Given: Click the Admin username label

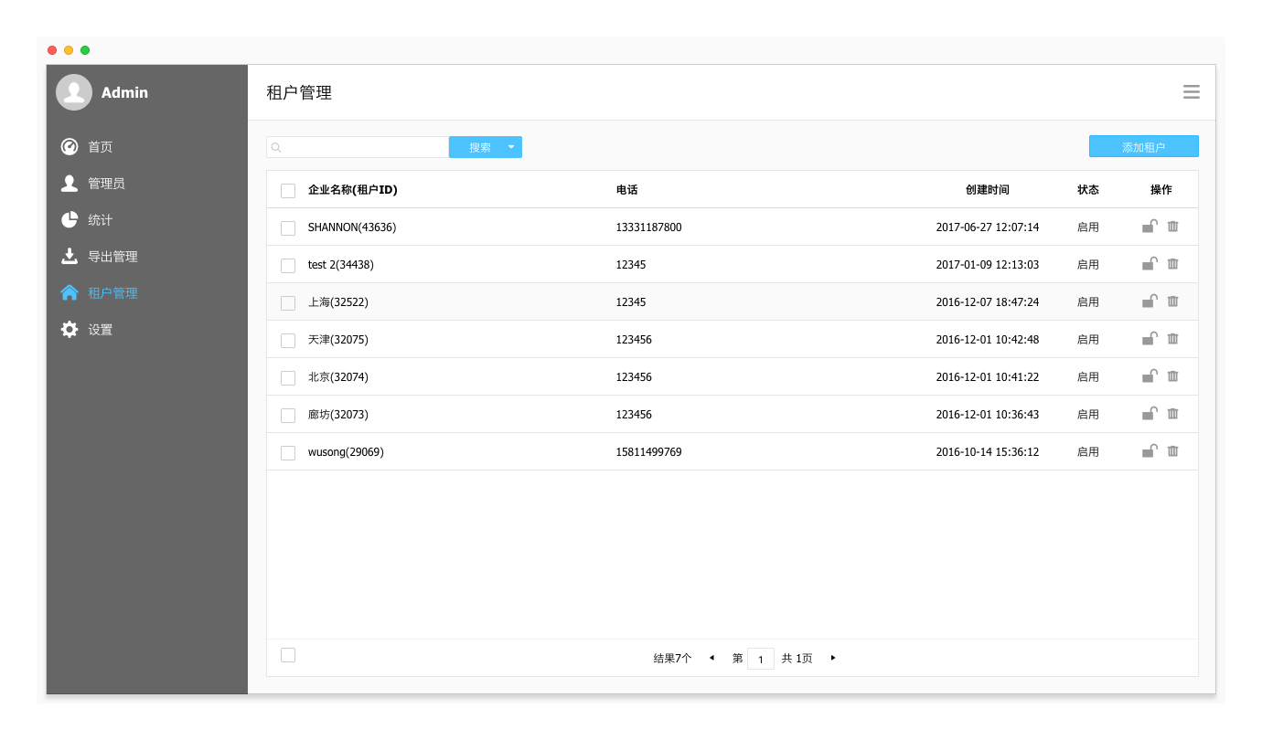Looking at the screenshot, I should 124,92.
